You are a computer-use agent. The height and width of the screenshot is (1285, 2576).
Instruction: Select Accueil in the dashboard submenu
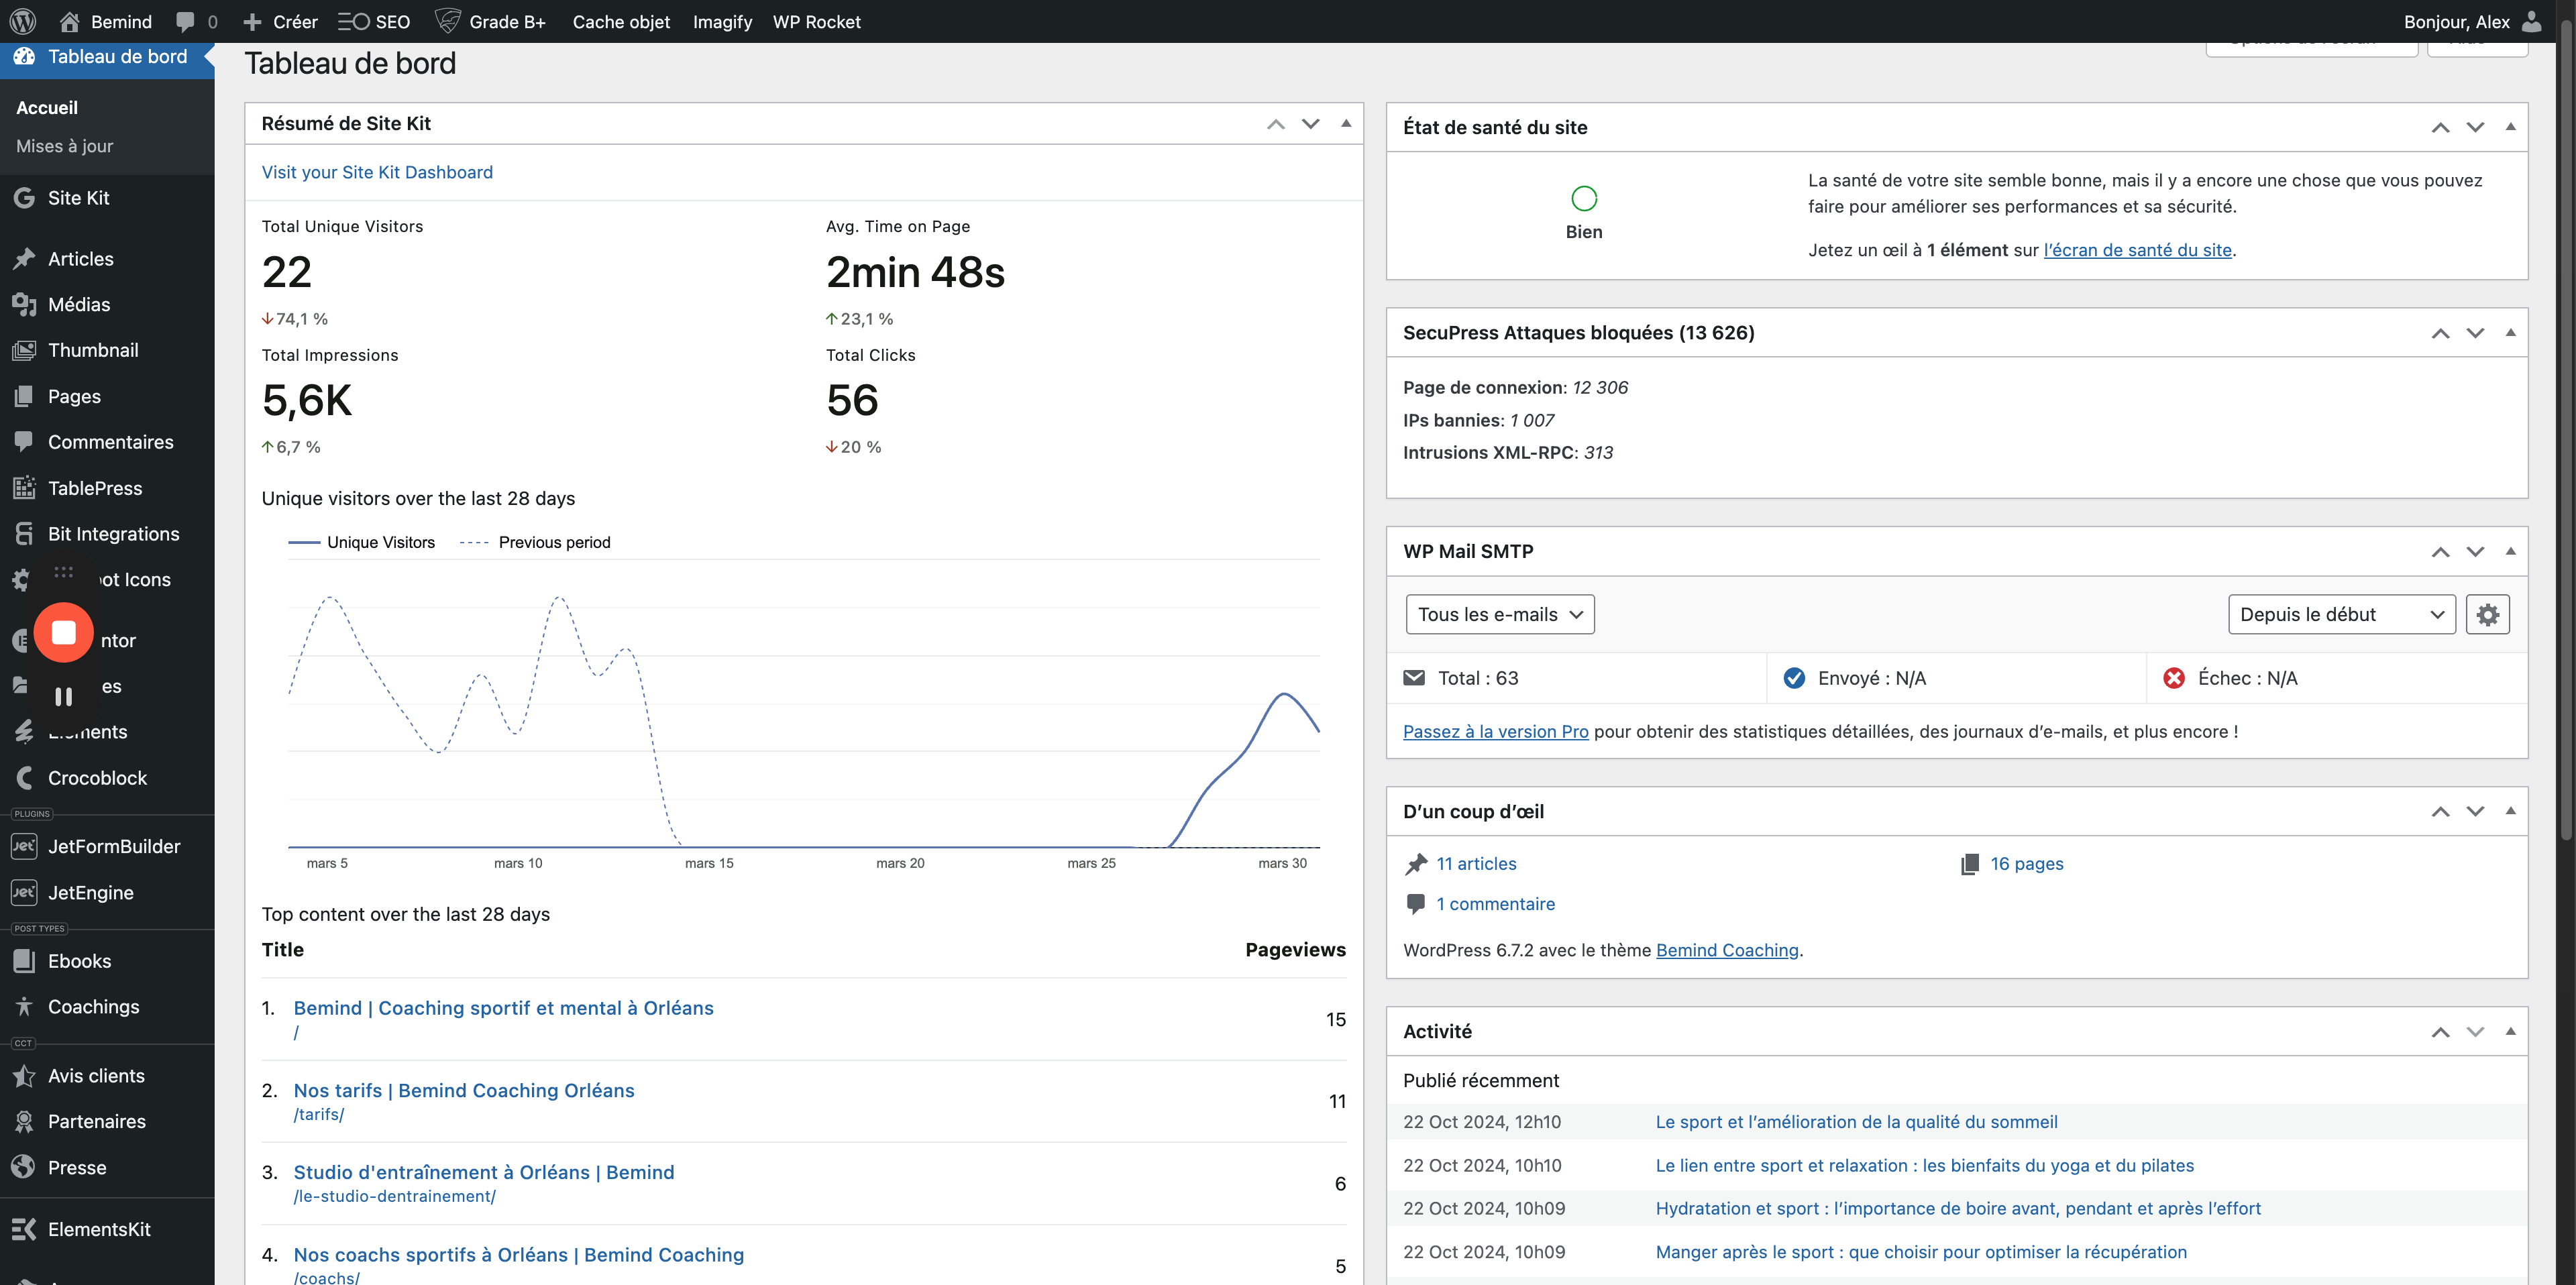[x=46, y=107]
